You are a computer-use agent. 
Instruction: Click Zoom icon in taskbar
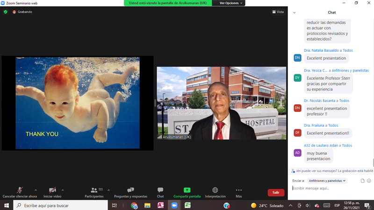click(174, 205)
